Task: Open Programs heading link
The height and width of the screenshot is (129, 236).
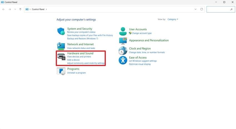Action: [x=73, y=69]
